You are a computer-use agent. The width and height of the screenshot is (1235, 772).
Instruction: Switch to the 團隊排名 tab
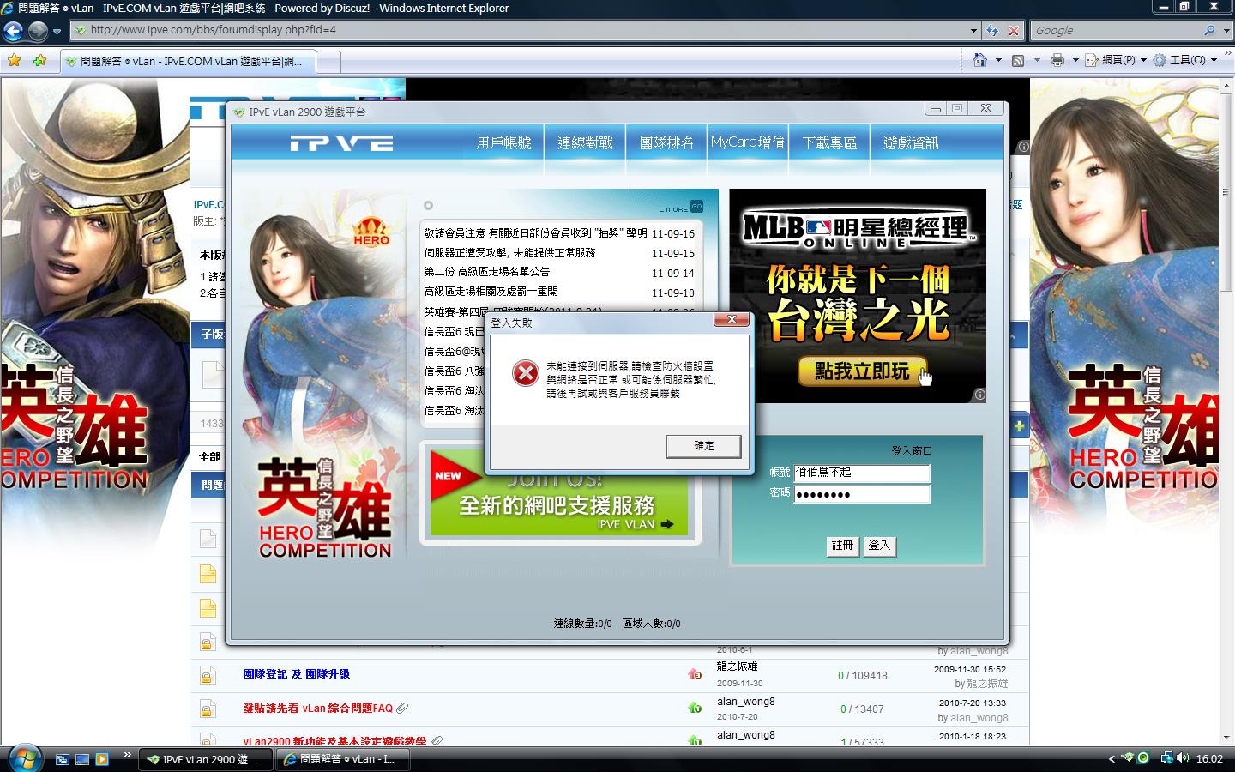[666, 142]
